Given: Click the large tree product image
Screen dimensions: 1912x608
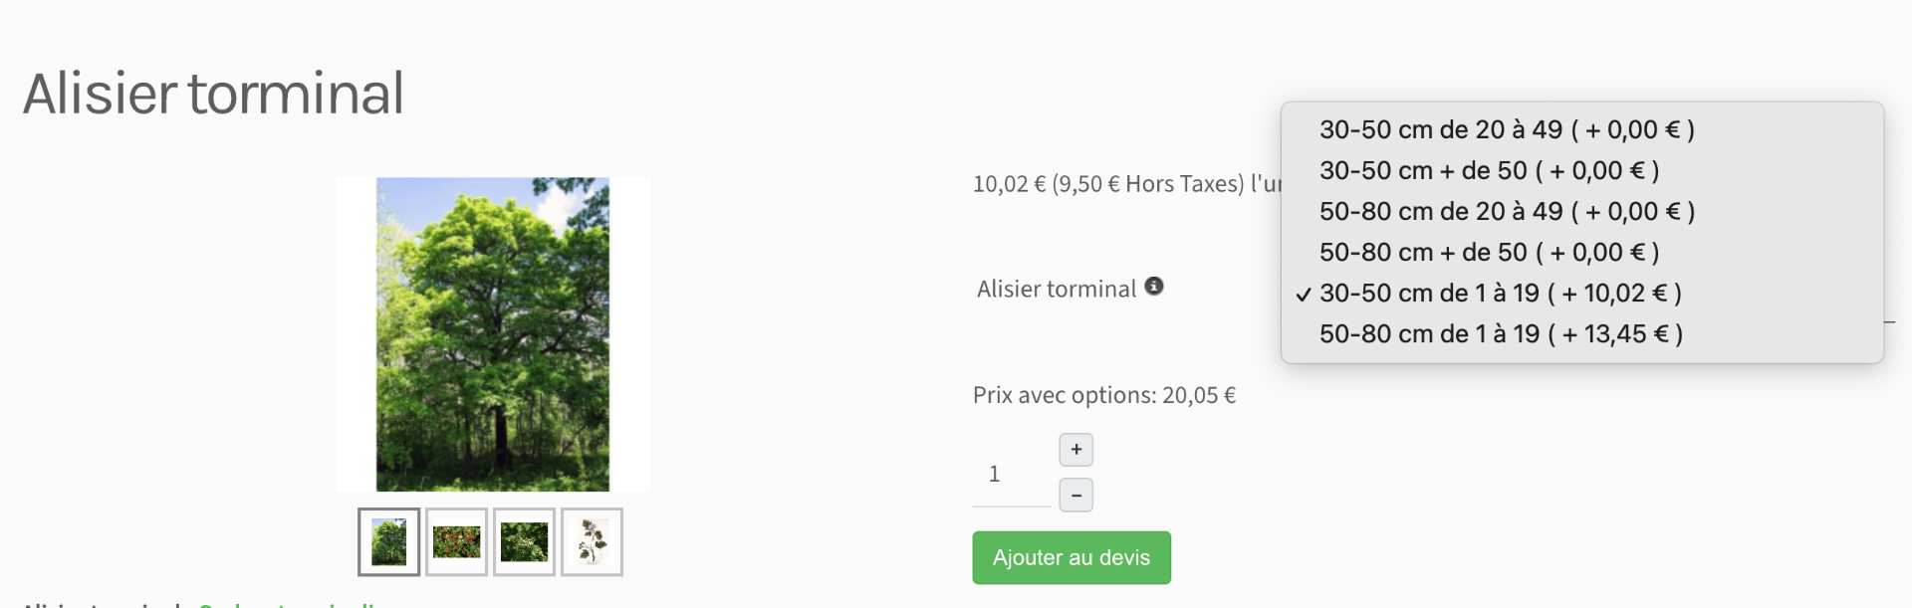Looking at the screenshot, I should tap(493, 334).
